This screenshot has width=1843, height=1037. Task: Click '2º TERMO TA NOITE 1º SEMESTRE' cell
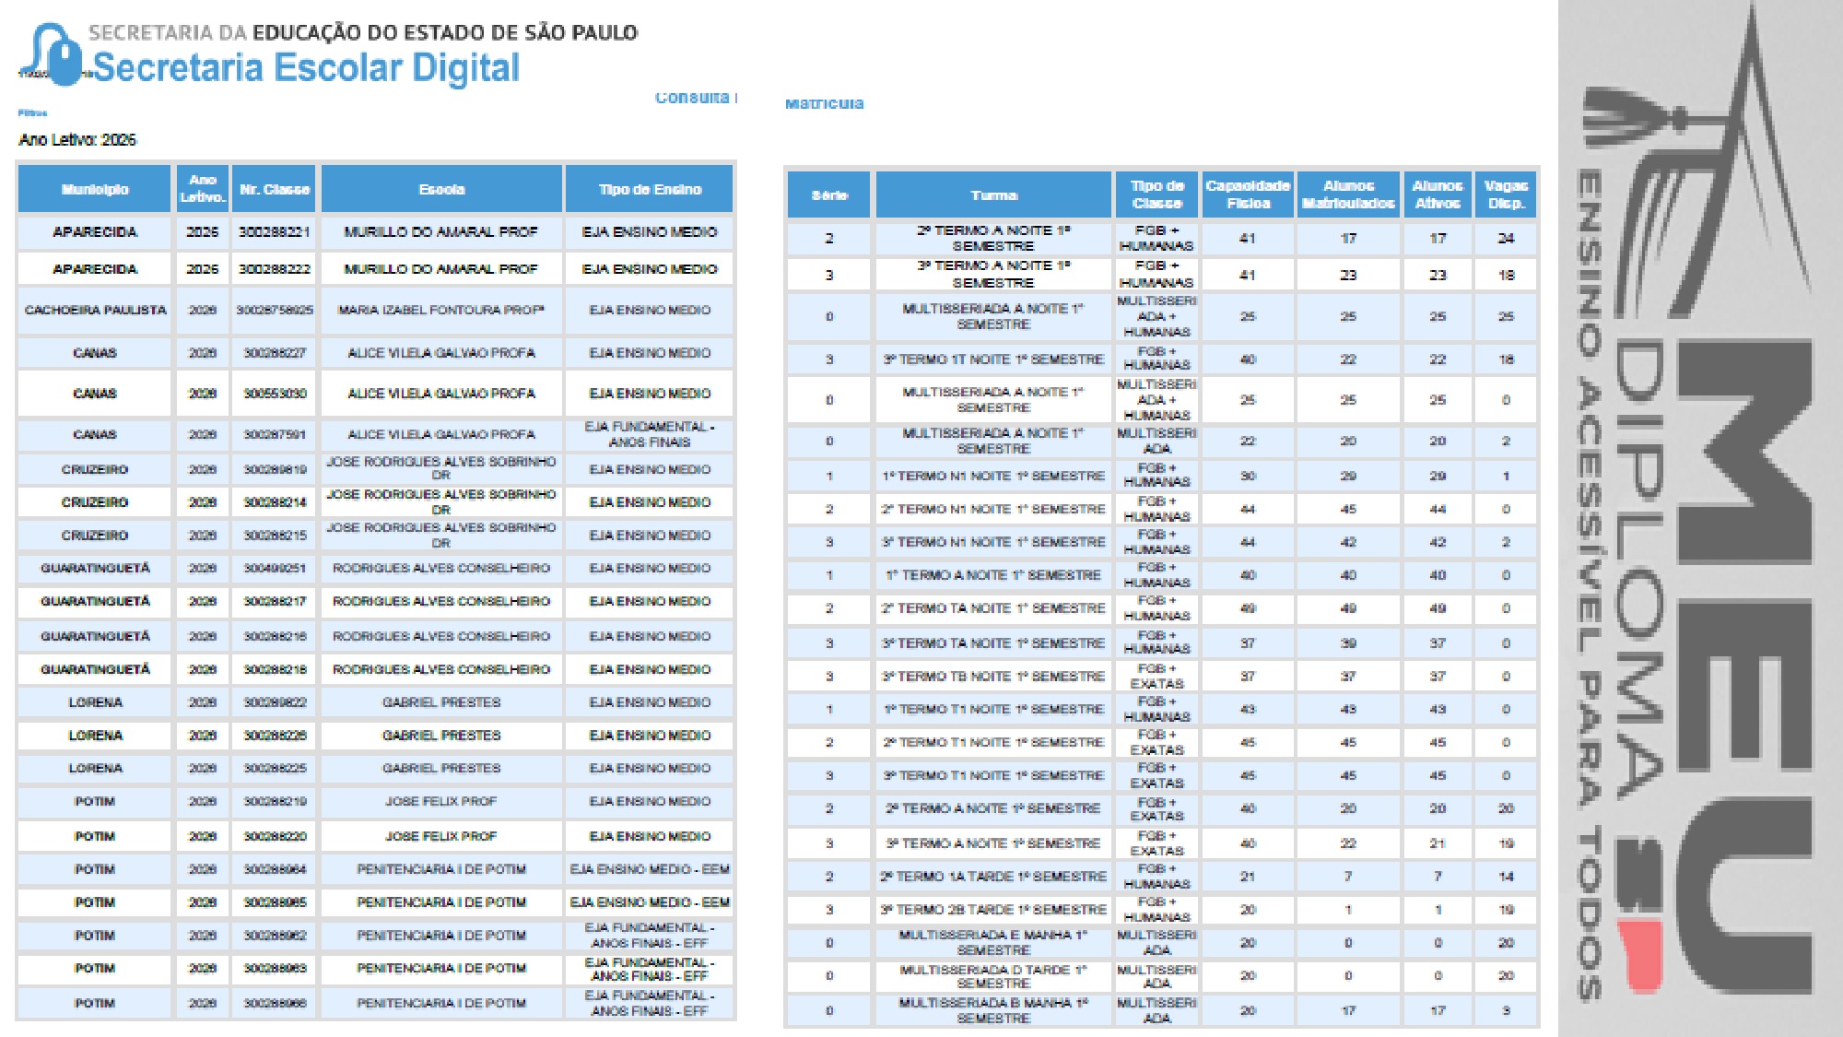point(993,608)
